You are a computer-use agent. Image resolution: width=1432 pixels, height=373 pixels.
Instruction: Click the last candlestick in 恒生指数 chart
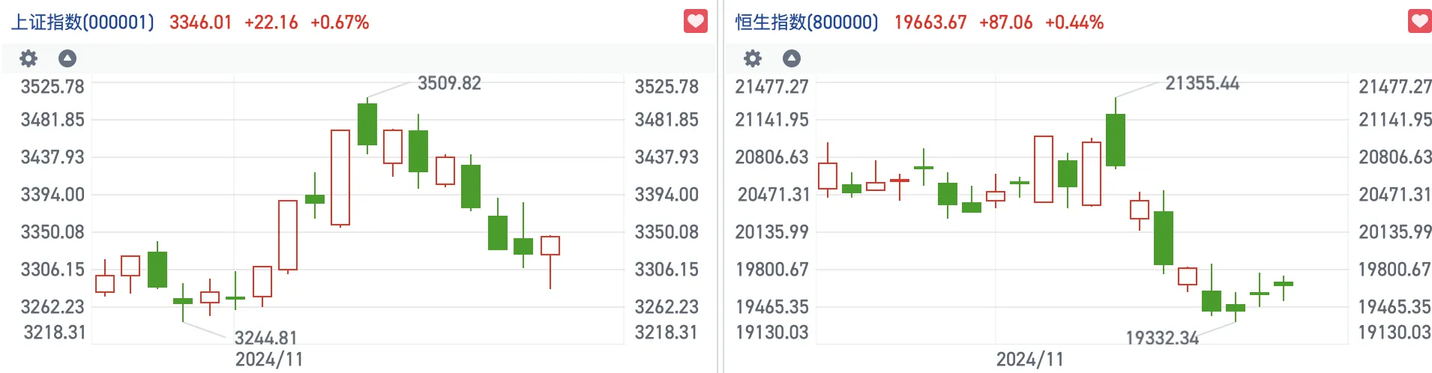click(1284, 284)
